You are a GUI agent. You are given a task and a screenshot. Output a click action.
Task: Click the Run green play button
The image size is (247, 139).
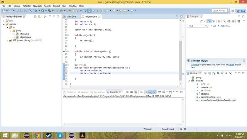pos(43,11)
